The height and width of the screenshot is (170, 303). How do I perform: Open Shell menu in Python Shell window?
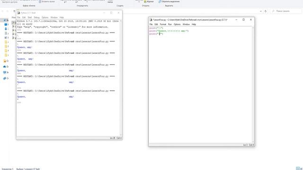(29, 17)
